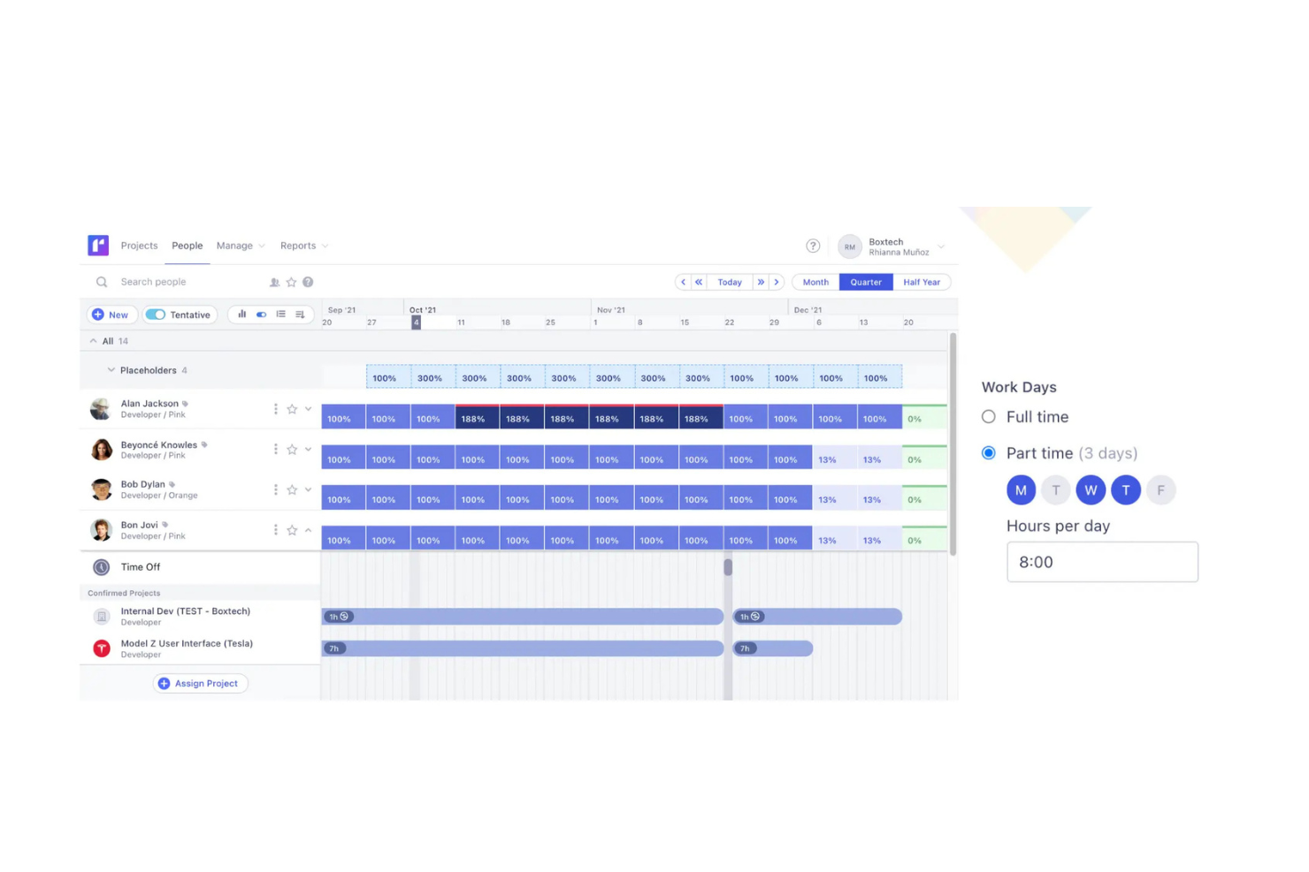Viewport: 1309px width, 872px height.
Task: Click the Internal Dev project icon
Action: tap(102, 616)
